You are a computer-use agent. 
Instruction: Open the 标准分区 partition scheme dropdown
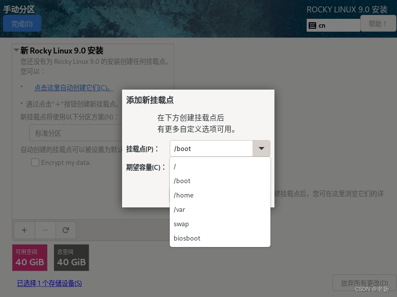(x=76, y=133)
